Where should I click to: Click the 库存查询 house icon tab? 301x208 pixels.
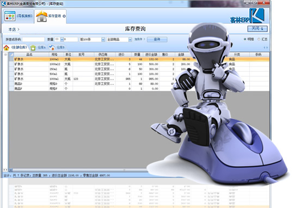pos(42,16)
